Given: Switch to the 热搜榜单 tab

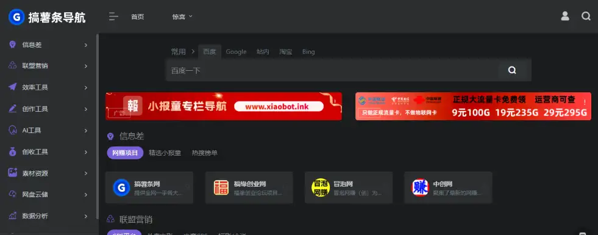Looking at the screenshot, I should 204,153.
